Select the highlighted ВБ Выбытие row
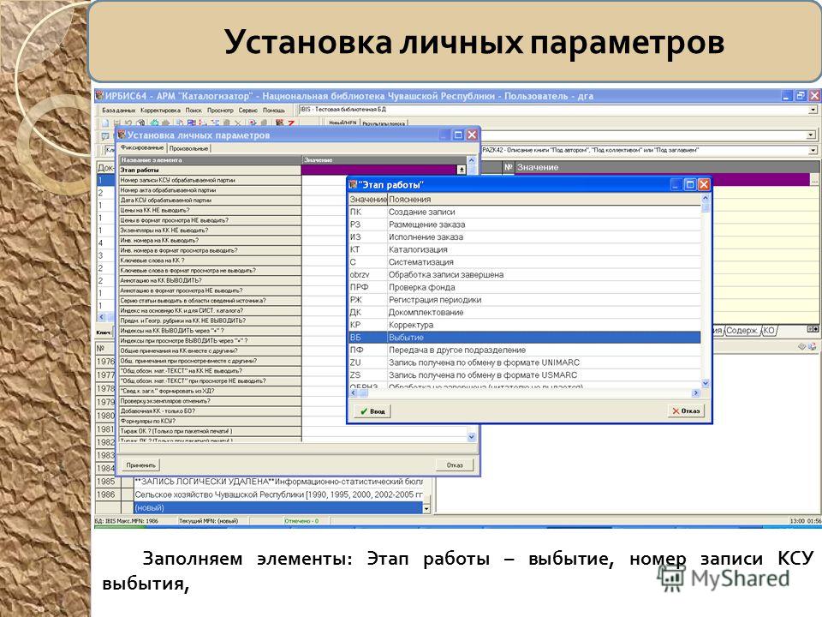 tap(524, 338)
